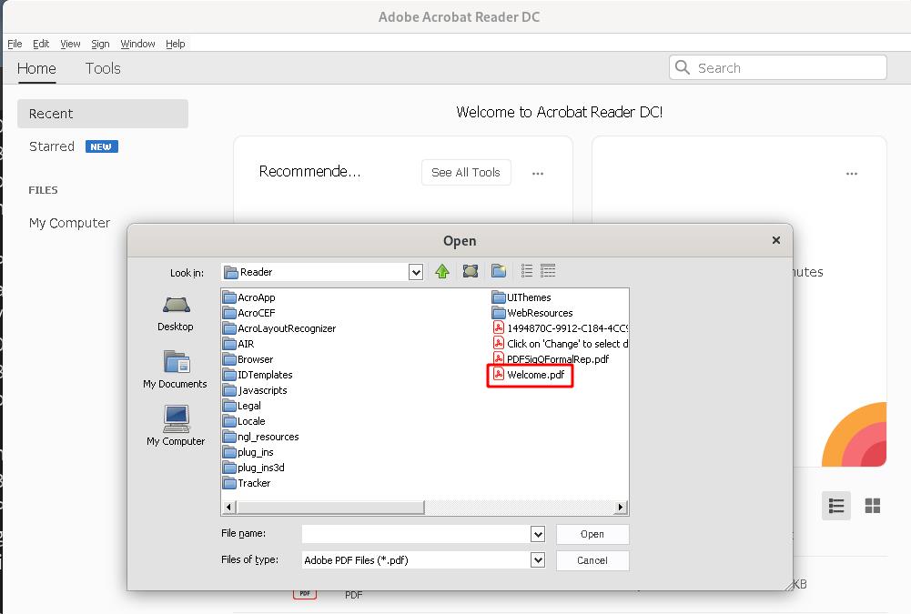Close the Open dialog
This screenshot has height=614, width=911.
pyautogui.click(x=775, y=240)
